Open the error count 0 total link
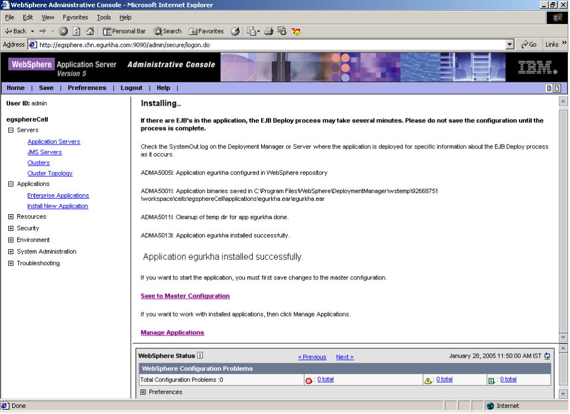The height and width of the screenshot is (414, 570). click(x=325, y=380)
